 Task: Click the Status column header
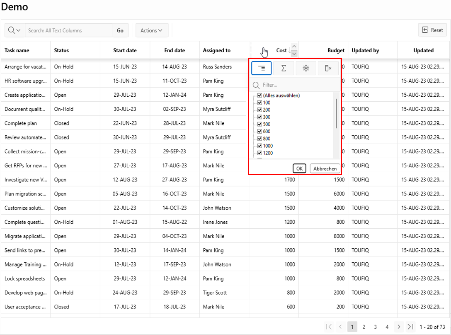61,51
